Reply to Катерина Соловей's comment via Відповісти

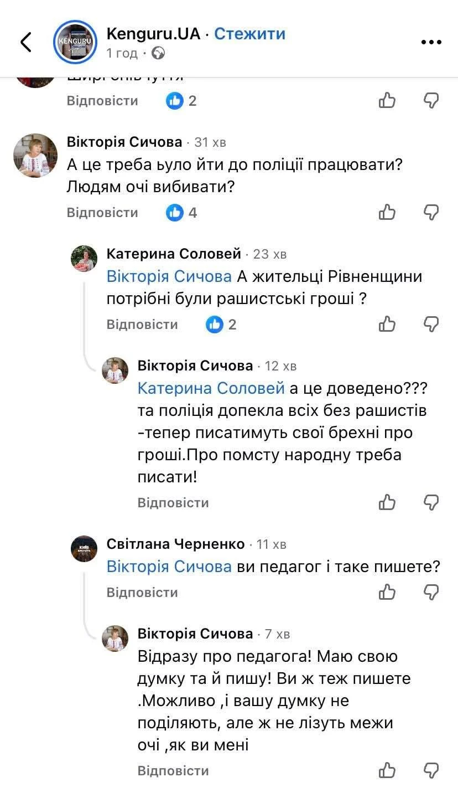pyautogui.click(x=142, y=325)
